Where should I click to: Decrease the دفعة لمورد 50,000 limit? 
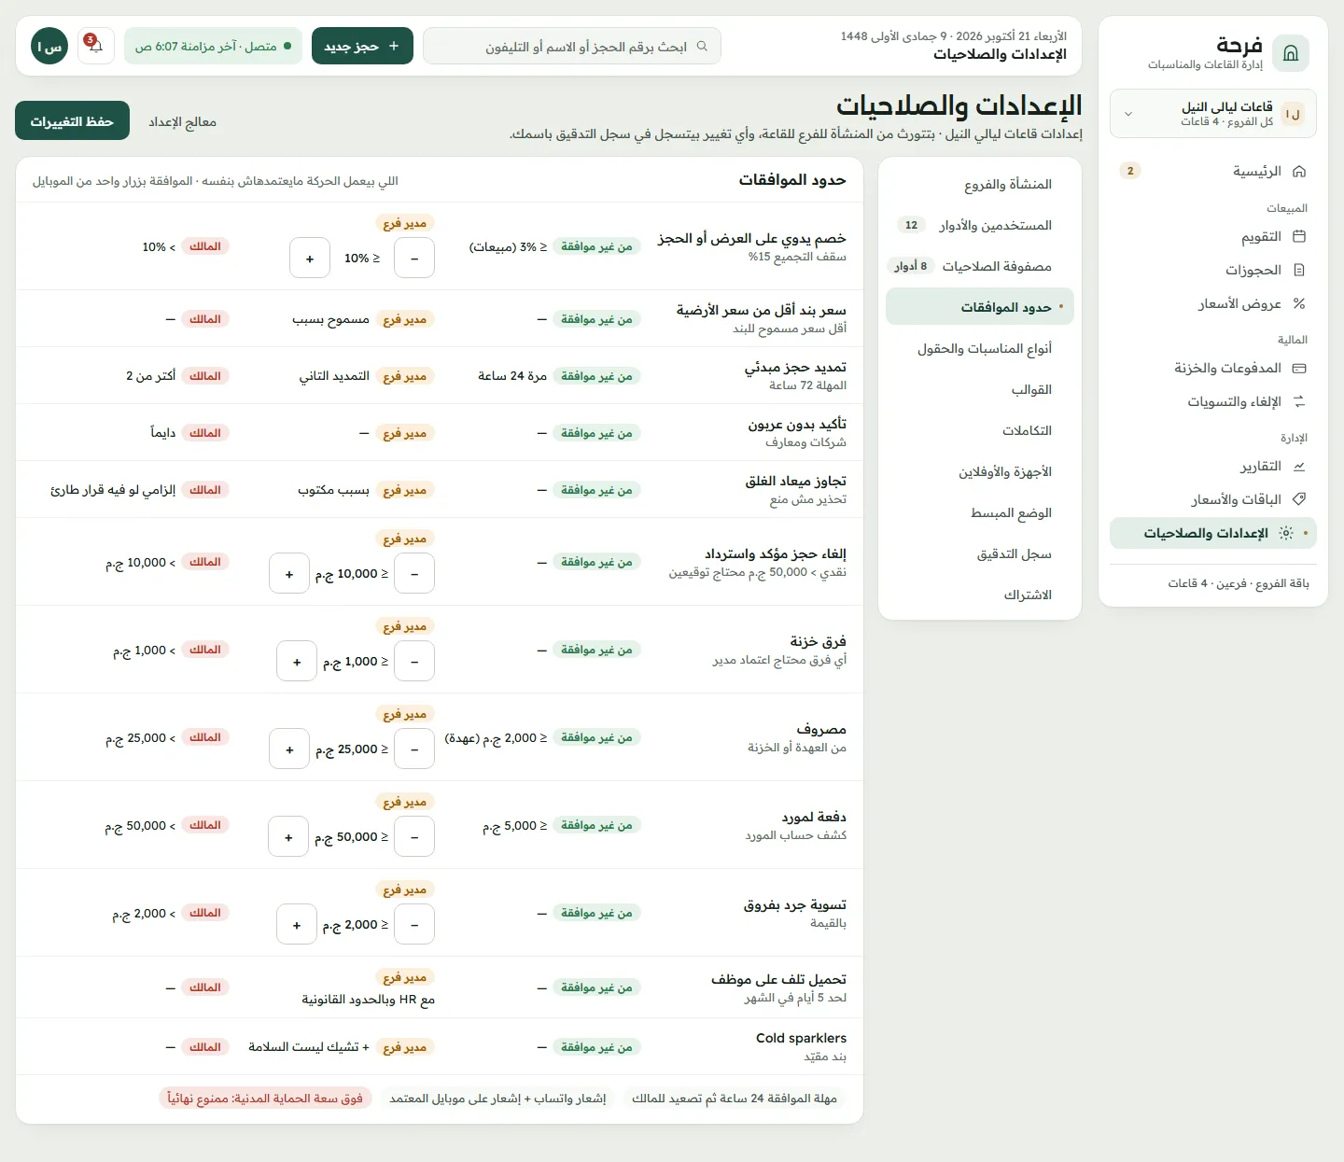(414, 837)
